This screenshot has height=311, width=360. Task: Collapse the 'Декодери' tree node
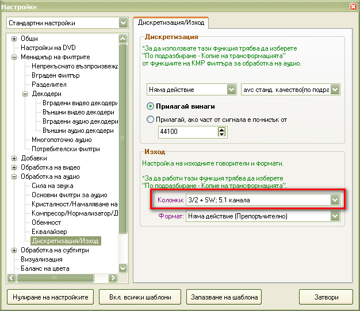[x=25, y=94]
